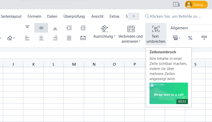Viewport: 212px width, 122px height.
Task: Expand the Ausrichtung orientation dropdown
Action: [104, 36]
